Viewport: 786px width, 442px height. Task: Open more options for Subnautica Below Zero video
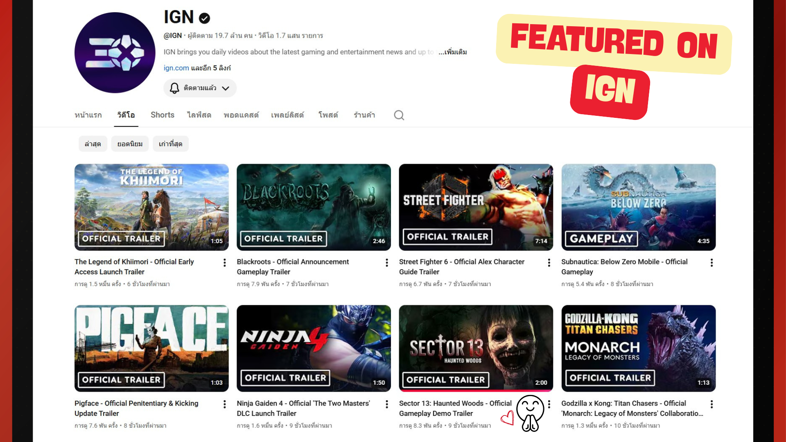click(x=711, y=263)
